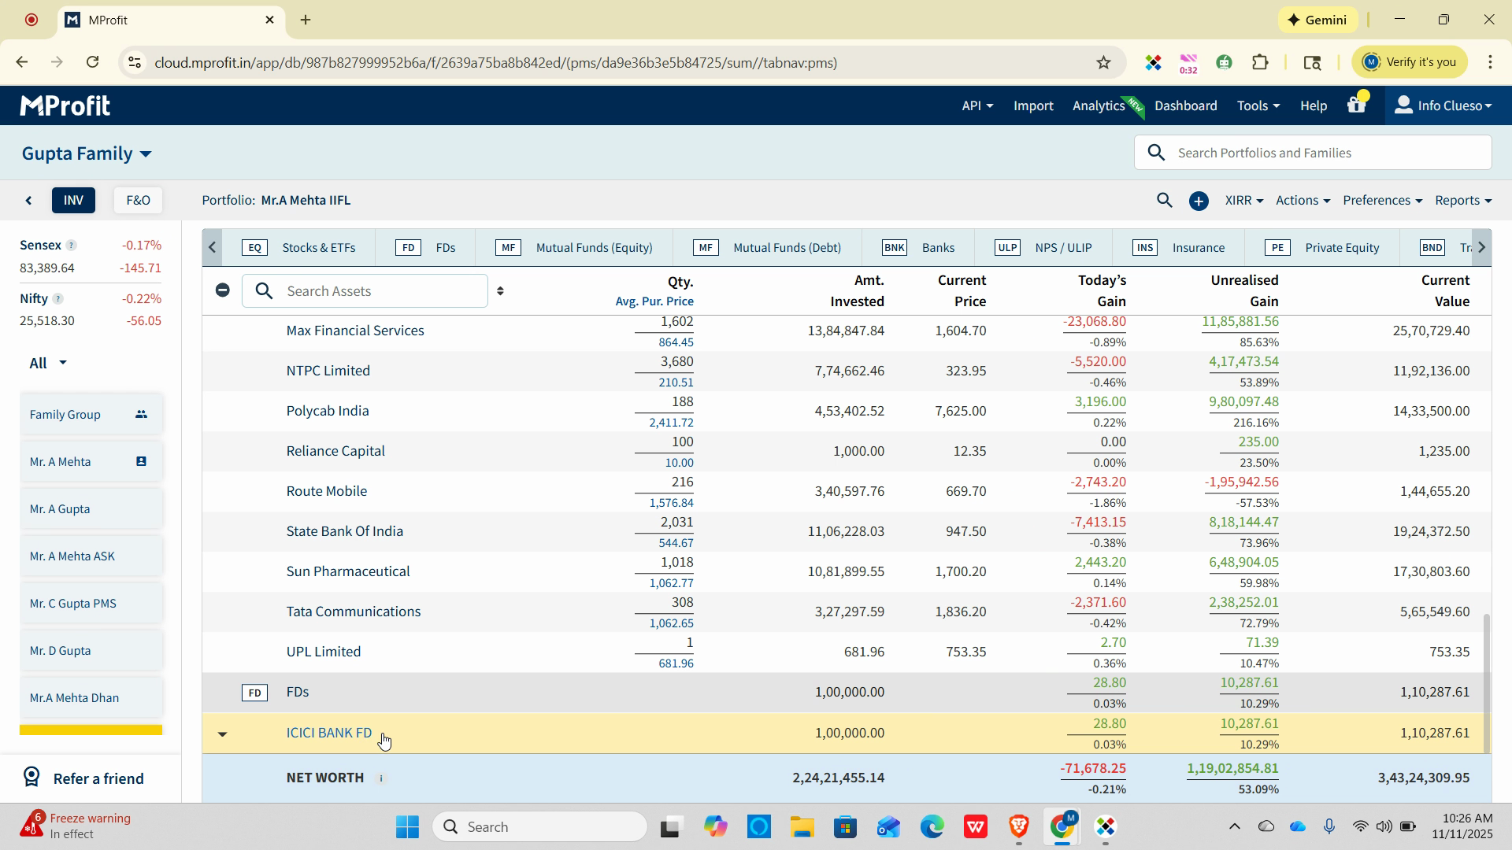Switch to the F&O toggle
This screenshot has width=1512, height=850.
click(x=138, y=201)
